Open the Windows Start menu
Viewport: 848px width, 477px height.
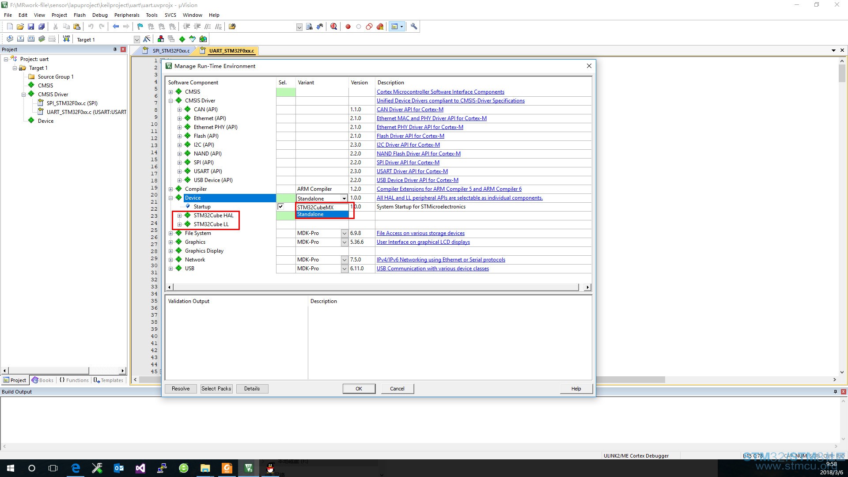11,468
